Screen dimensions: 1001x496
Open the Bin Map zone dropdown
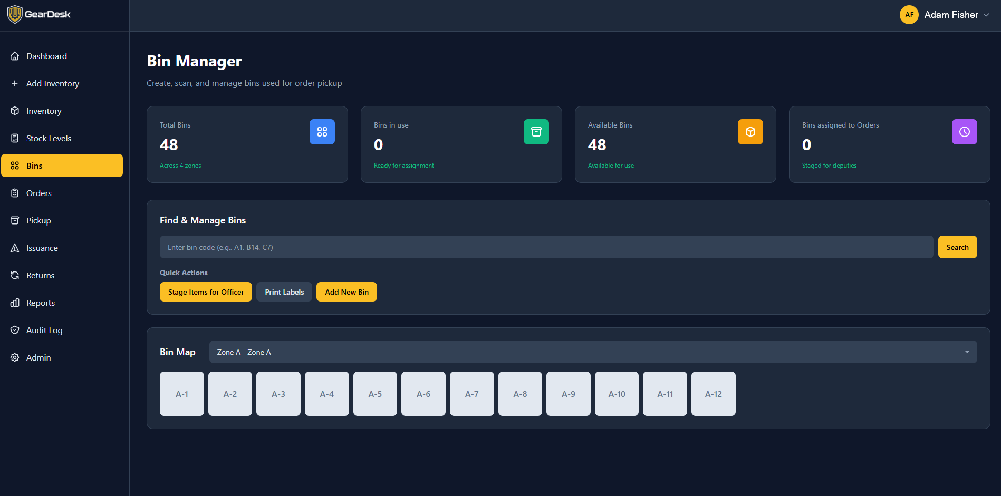593,352
